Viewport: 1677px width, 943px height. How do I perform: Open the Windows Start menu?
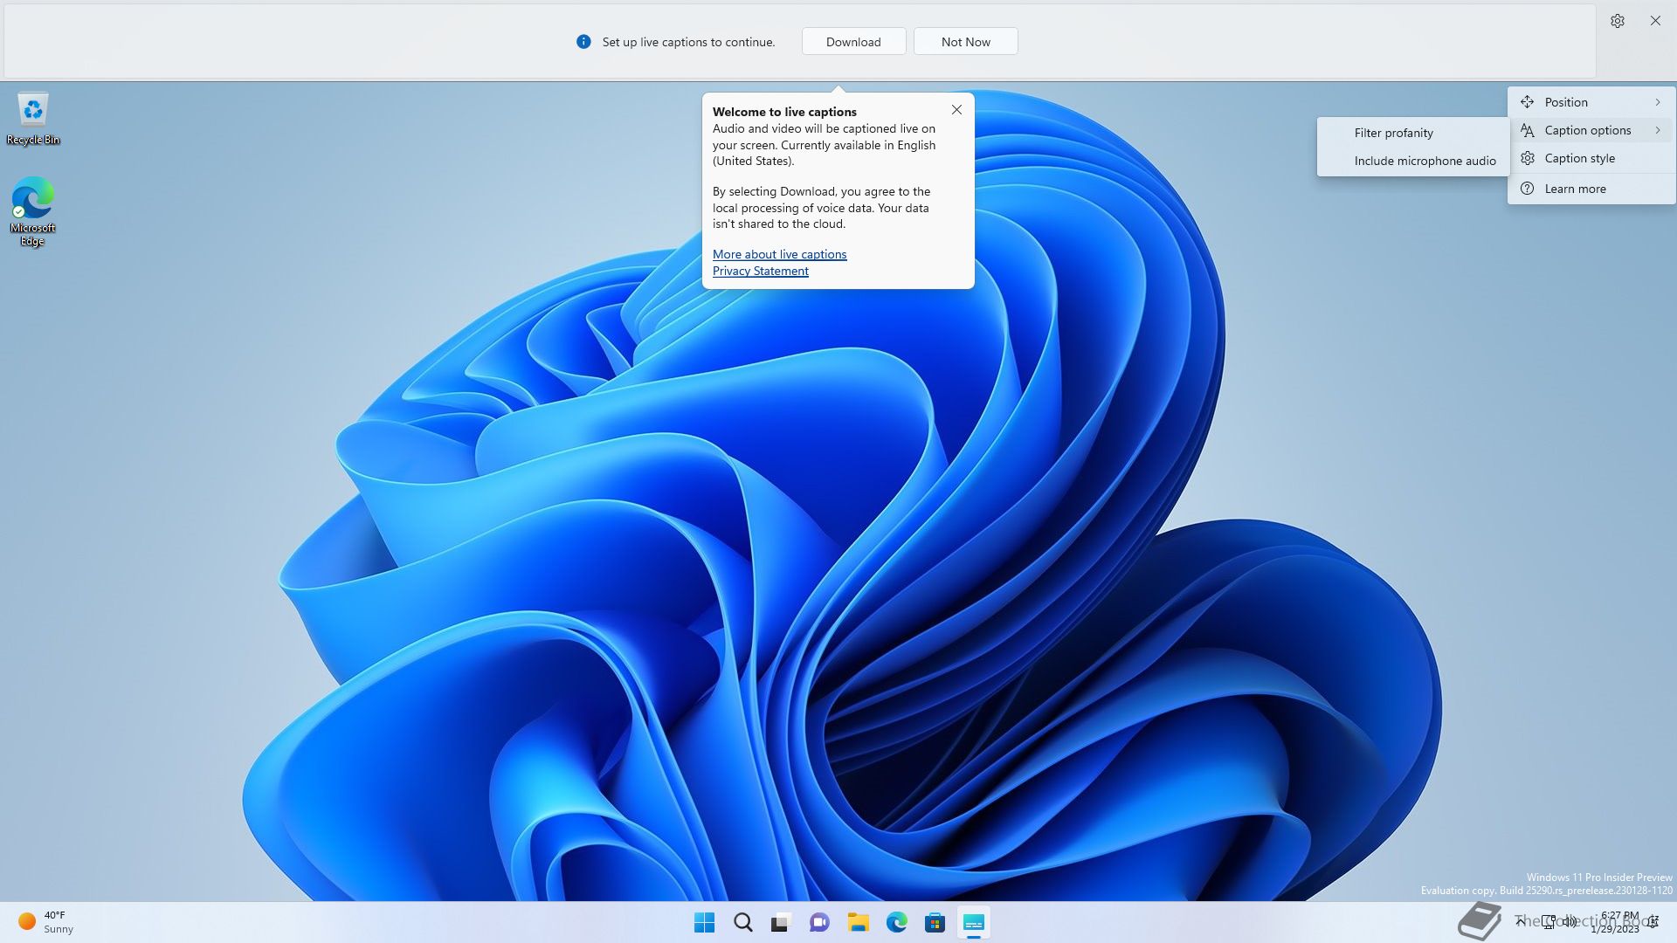704,922
